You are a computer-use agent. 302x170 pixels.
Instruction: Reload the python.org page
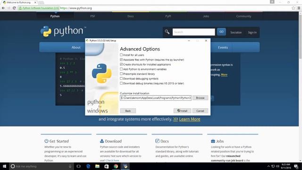(x=14, y=8)
